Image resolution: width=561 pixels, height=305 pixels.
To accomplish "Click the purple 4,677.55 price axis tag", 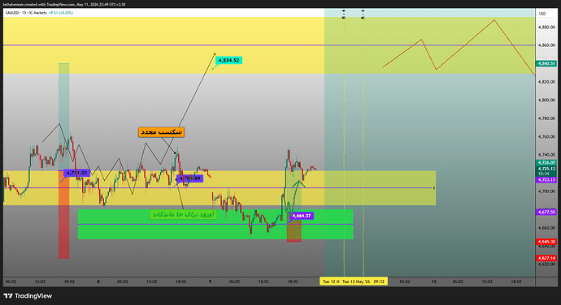I will (x=546, y=213).
